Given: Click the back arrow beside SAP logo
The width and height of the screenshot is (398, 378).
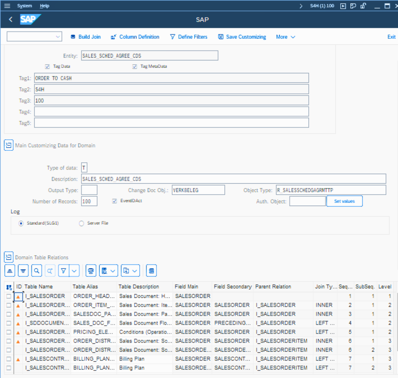Looking at the screenshot, I should (11, 19).
